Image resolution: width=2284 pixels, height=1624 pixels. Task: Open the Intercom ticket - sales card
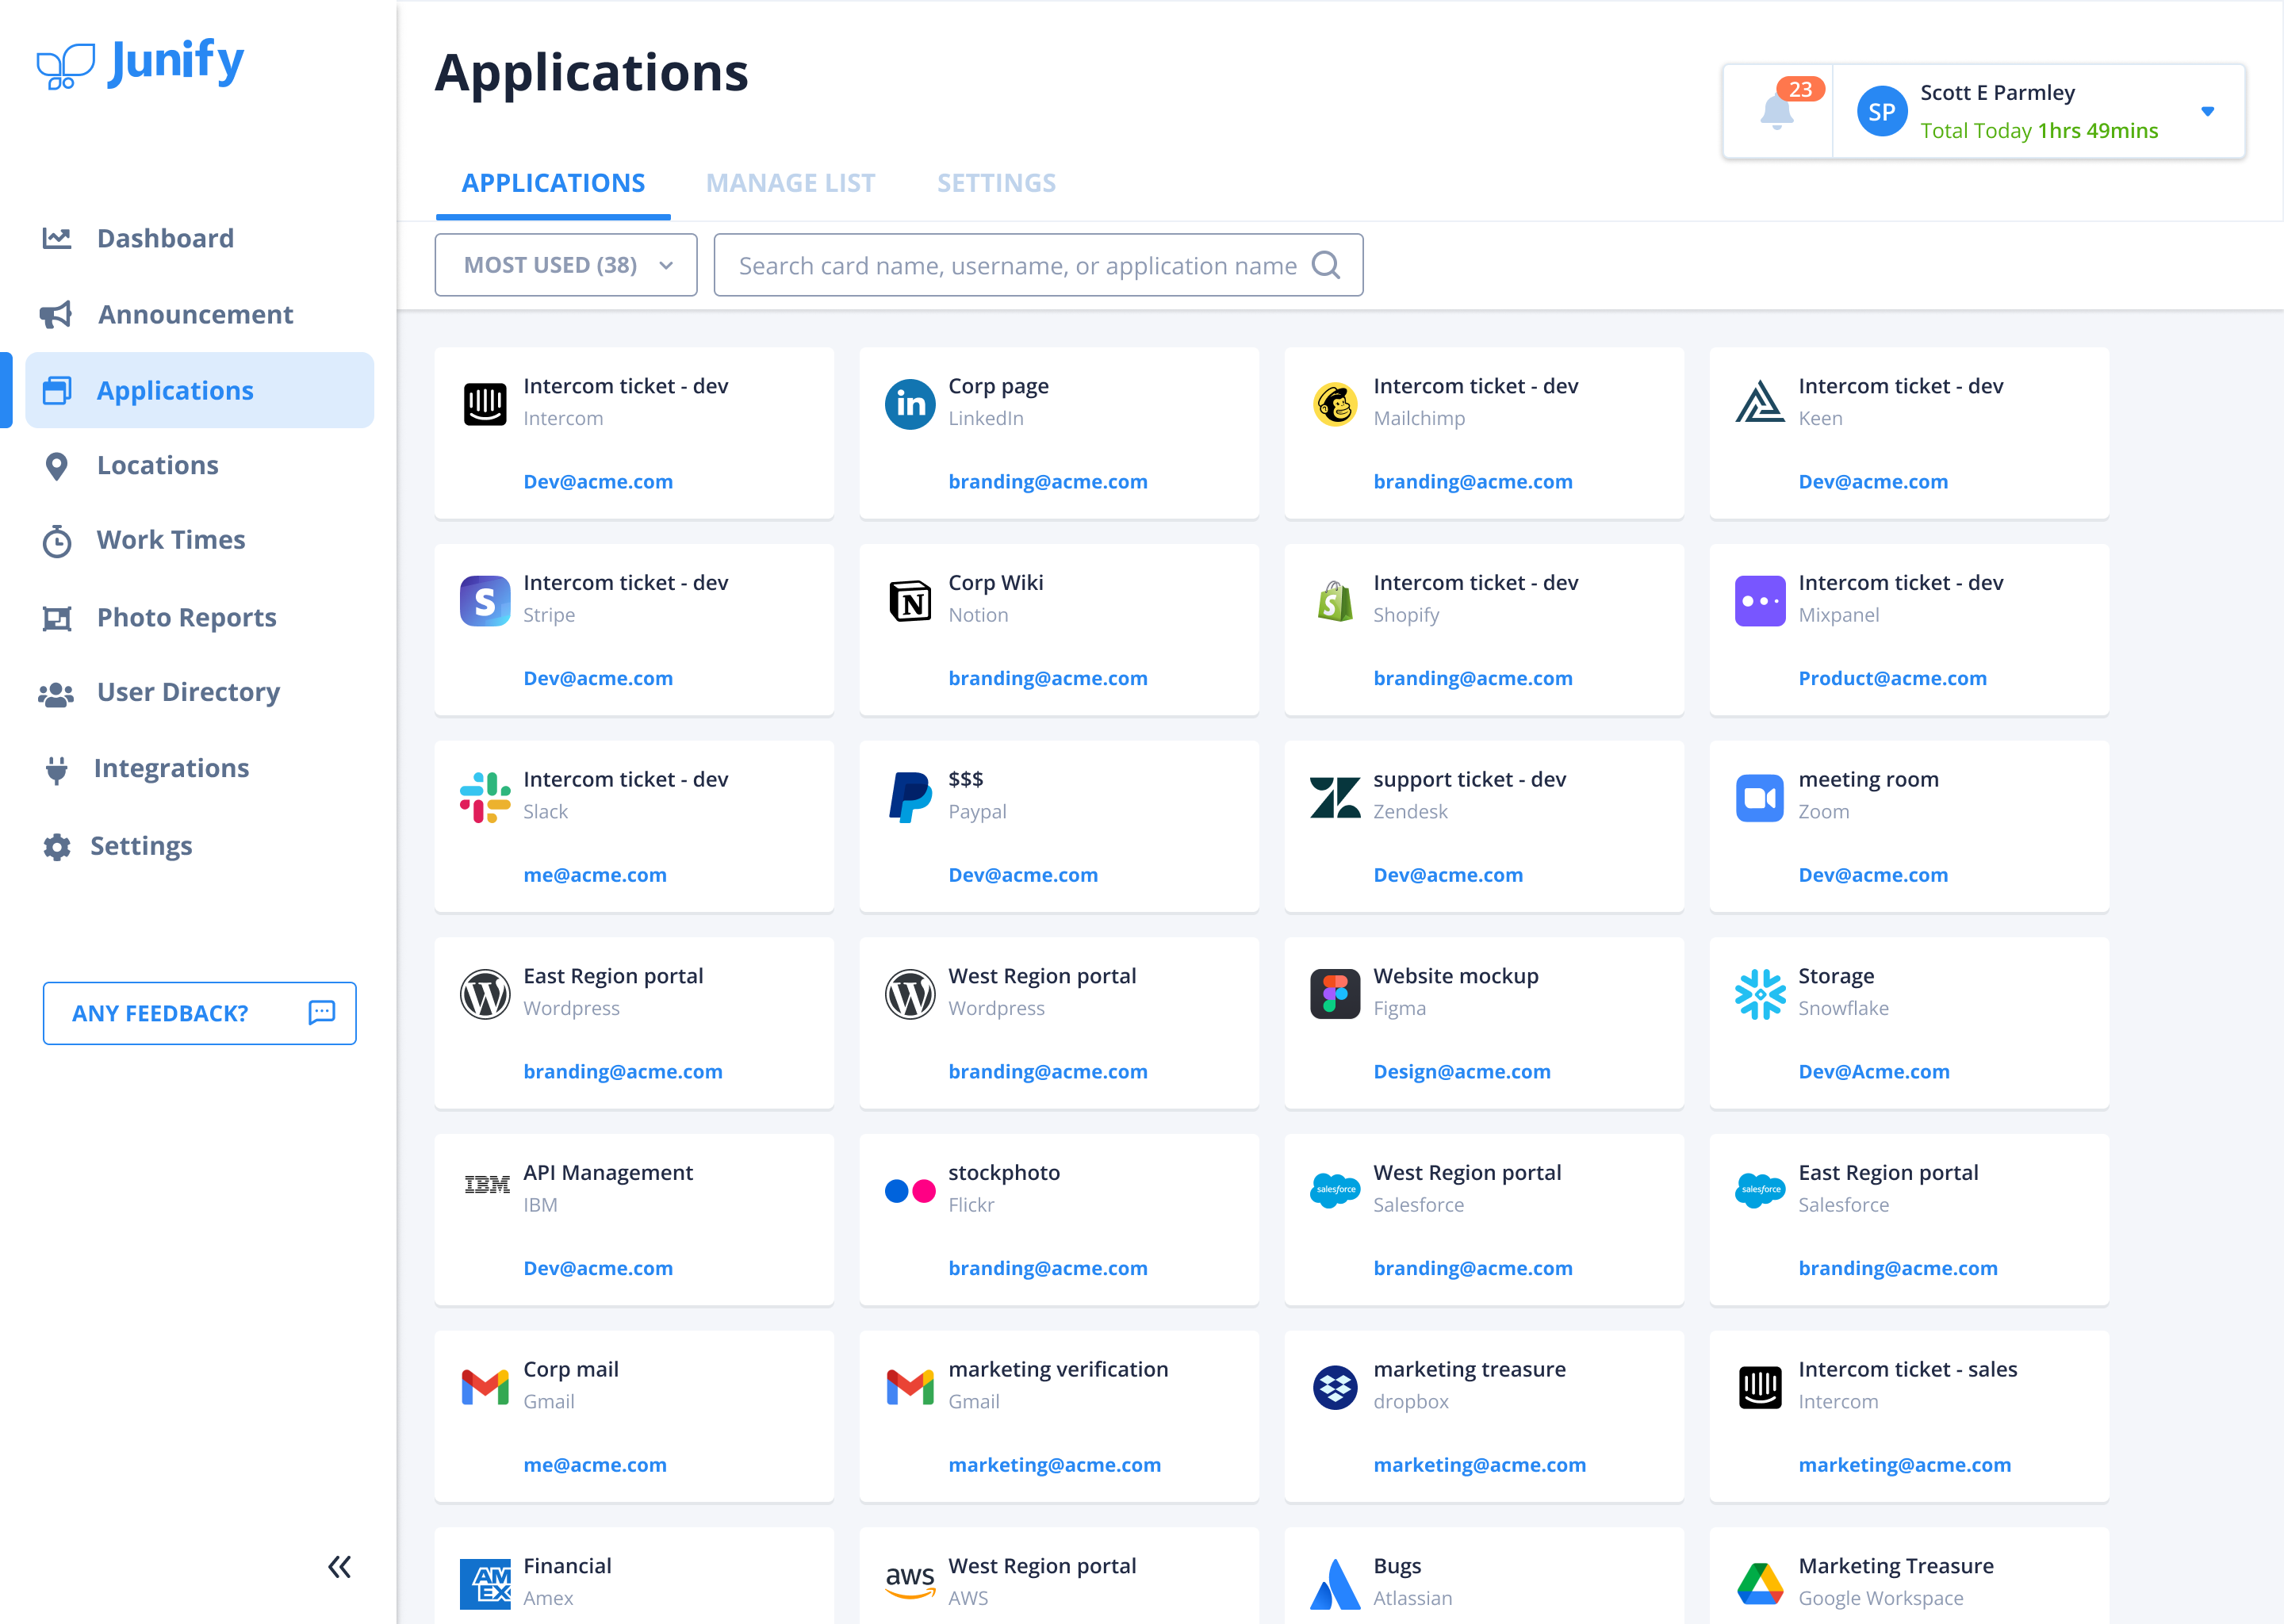[x=1909, y=1415]
